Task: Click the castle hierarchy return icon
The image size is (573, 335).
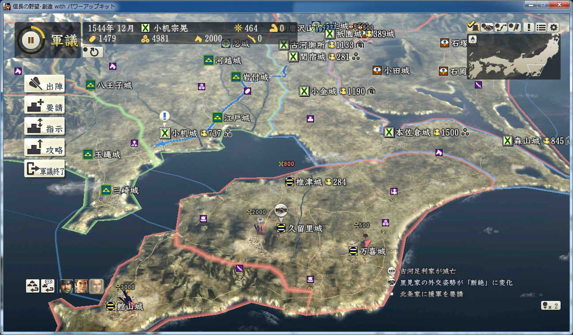Action: point(33,286)
